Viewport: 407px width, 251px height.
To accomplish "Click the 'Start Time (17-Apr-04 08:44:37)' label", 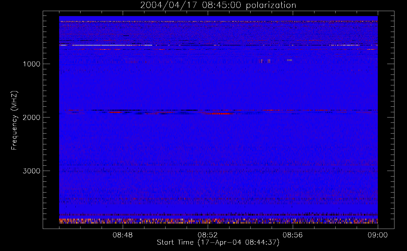I will [218, 242].
